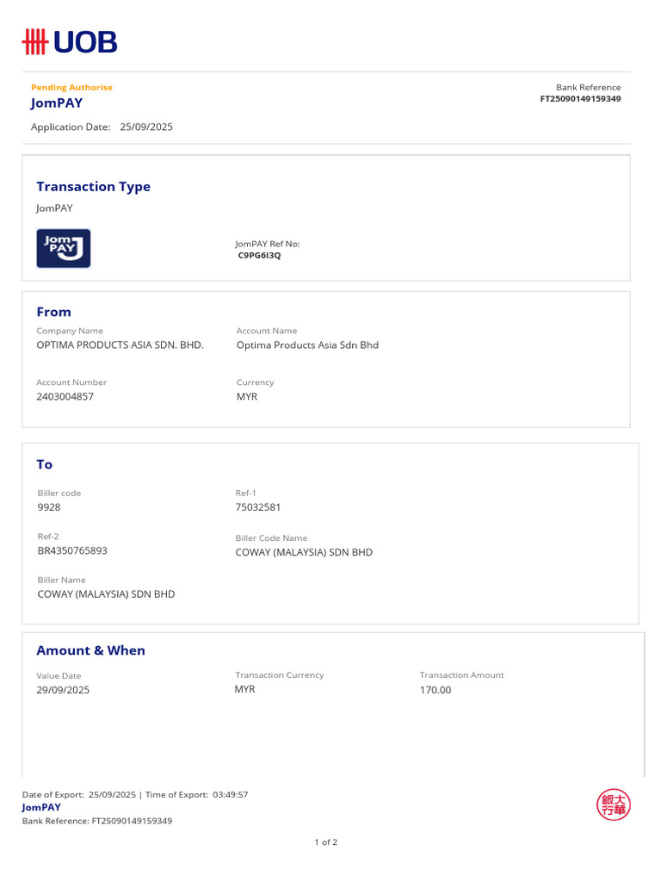661x882 pixels.
Task: Click the Ref-1 value 75032581
Action: click(258, 507)
